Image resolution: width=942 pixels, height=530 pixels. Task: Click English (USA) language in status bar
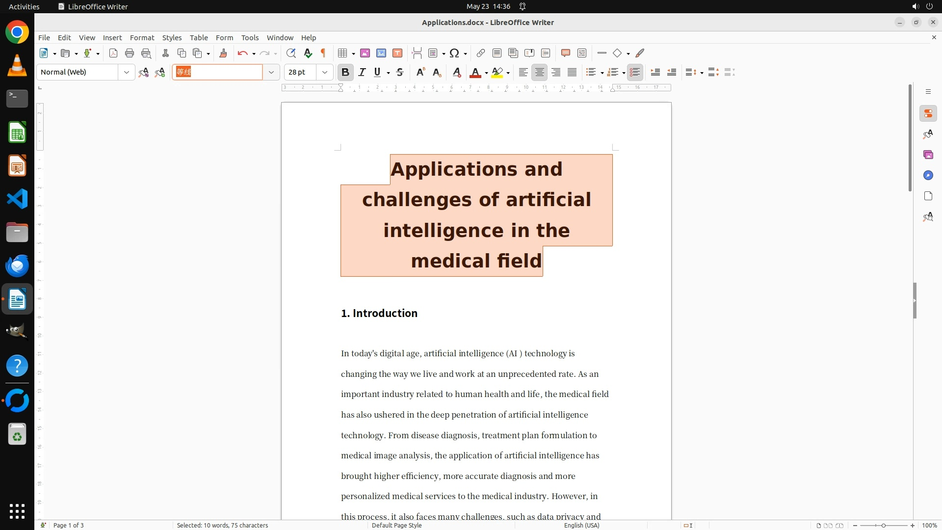[581, 525]
